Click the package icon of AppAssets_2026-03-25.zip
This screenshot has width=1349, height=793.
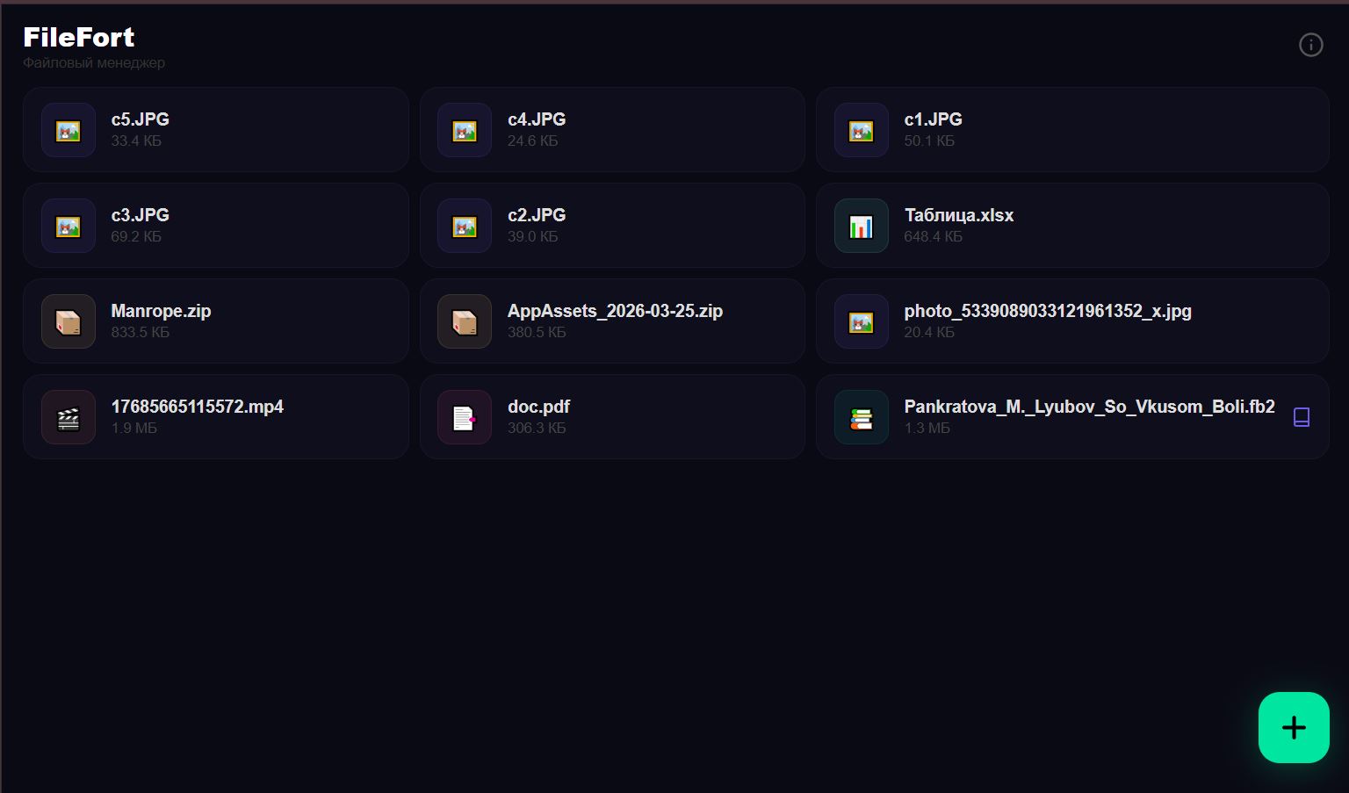click(464, 322)
